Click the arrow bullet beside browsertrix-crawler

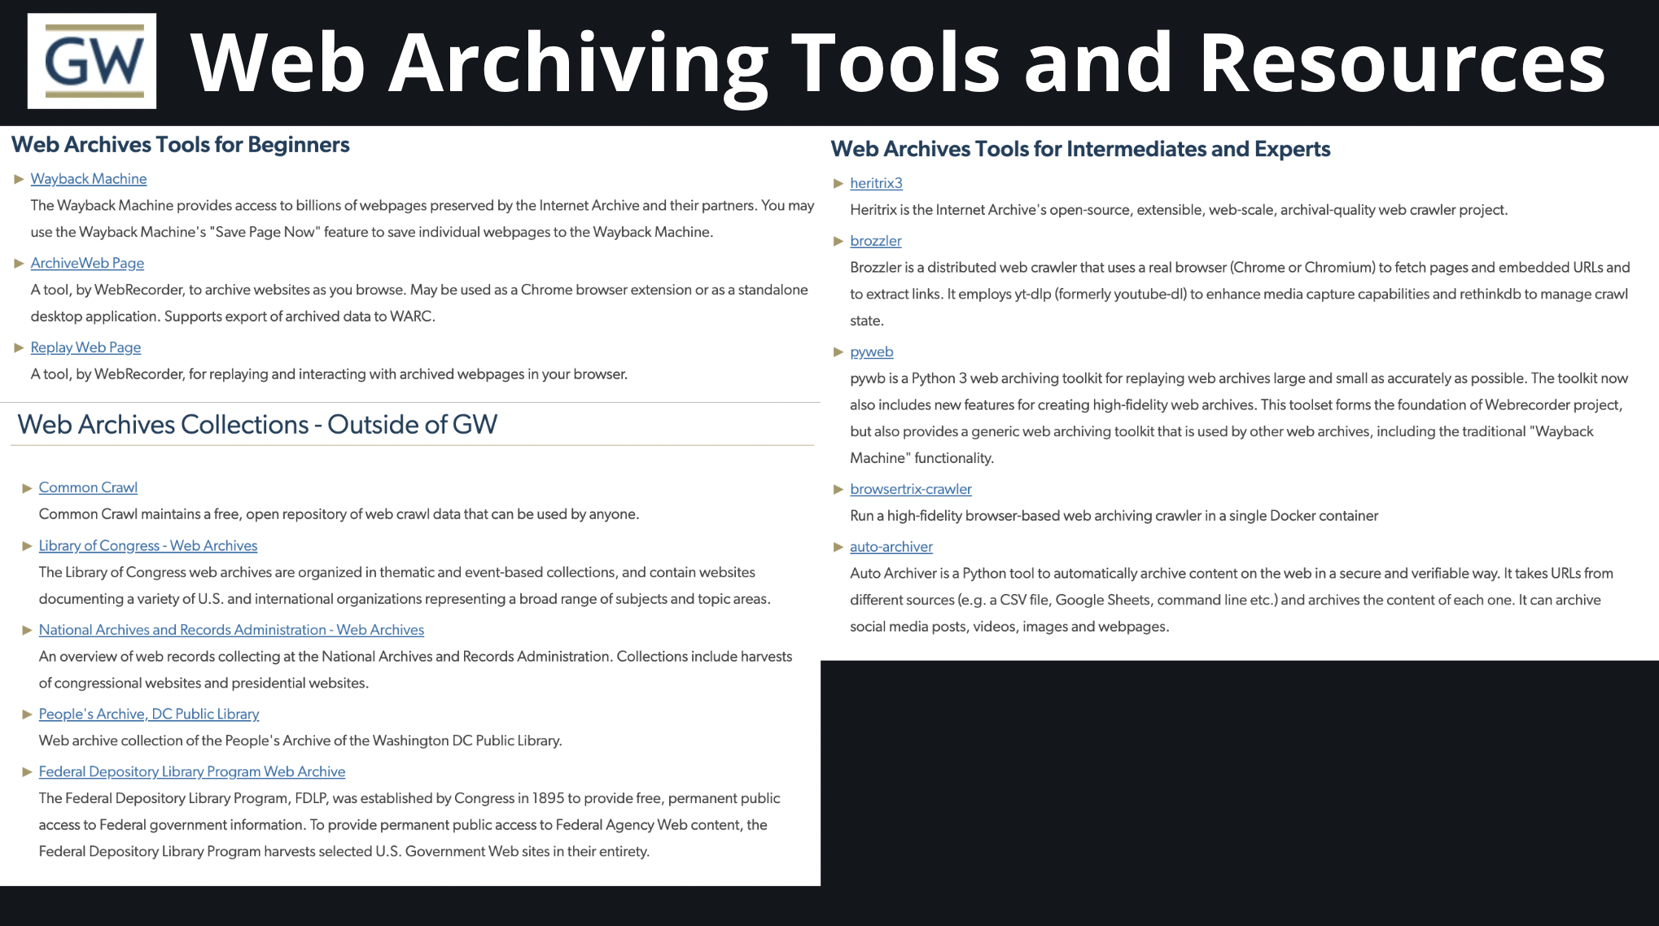click(838, 489)
